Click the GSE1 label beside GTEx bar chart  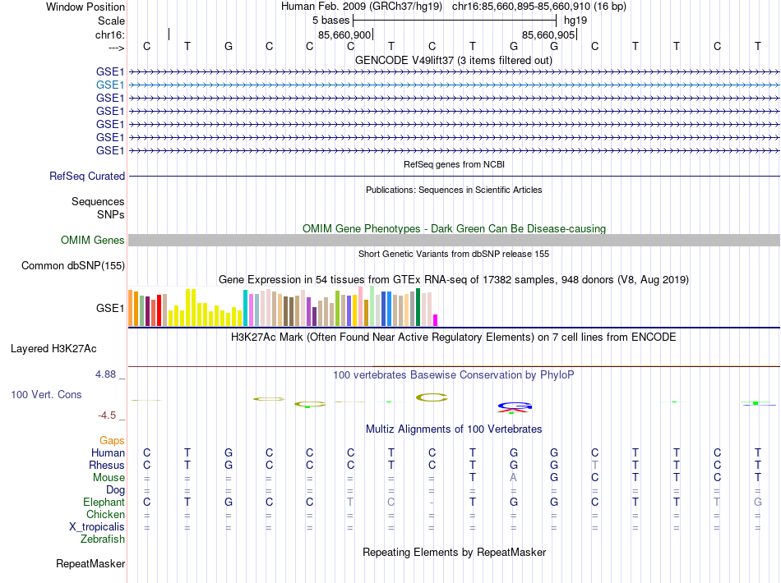point(110,309)
